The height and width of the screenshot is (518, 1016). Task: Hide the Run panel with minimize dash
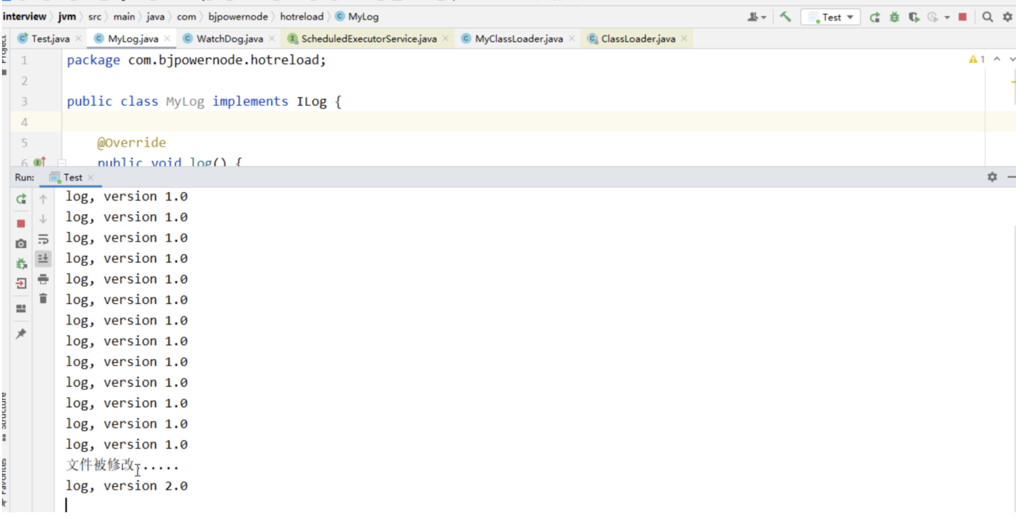1012,177
